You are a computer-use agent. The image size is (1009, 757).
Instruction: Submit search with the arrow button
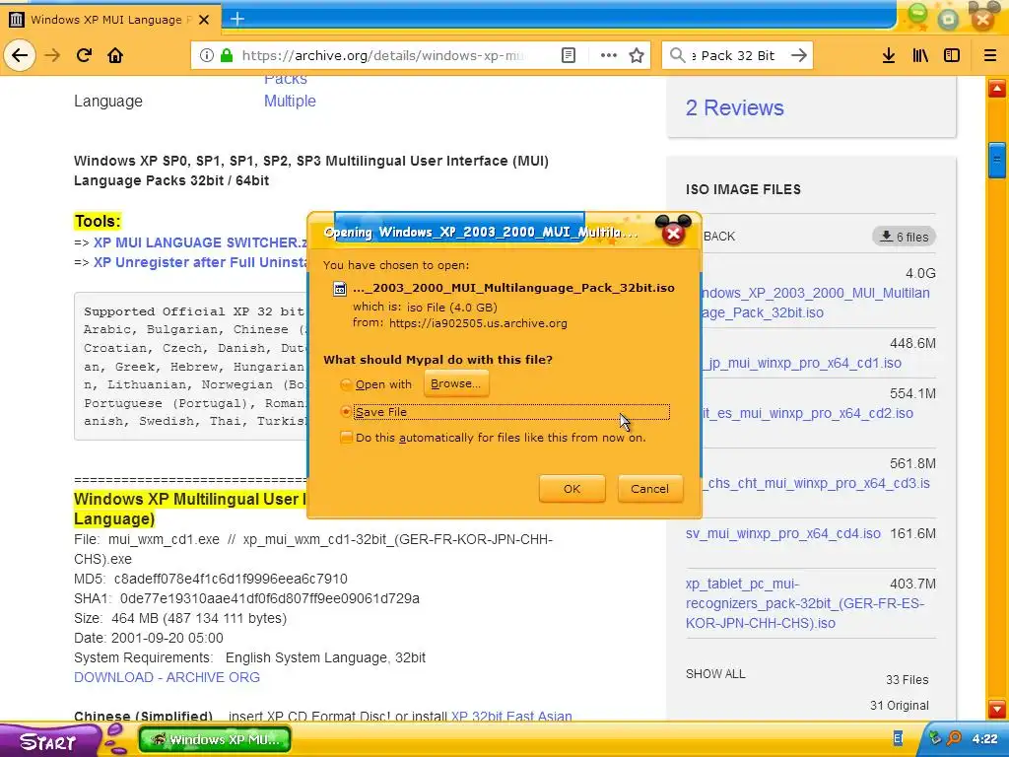(x=798, y=55)
